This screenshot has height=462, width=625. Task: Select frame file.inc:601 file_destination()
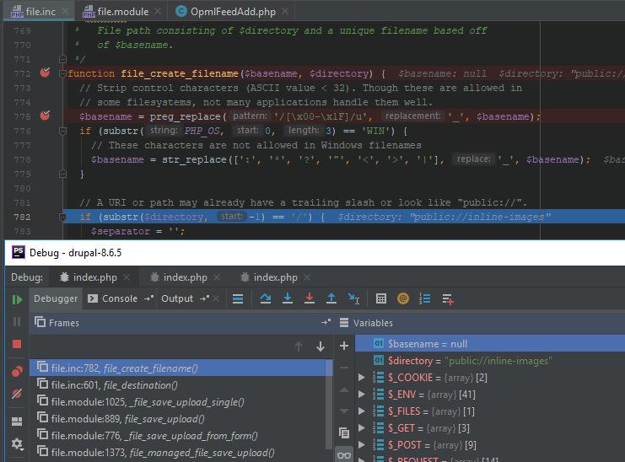click(x=178, y=384)
